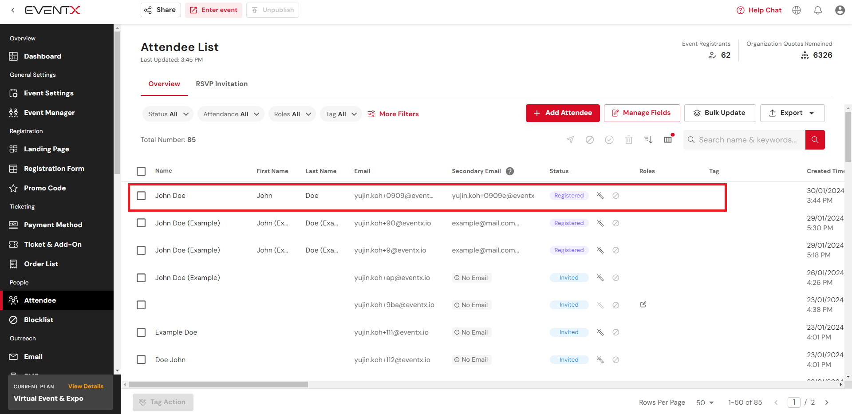Click the Manage Fields button

pyautogui.click(x=642, y=113)
